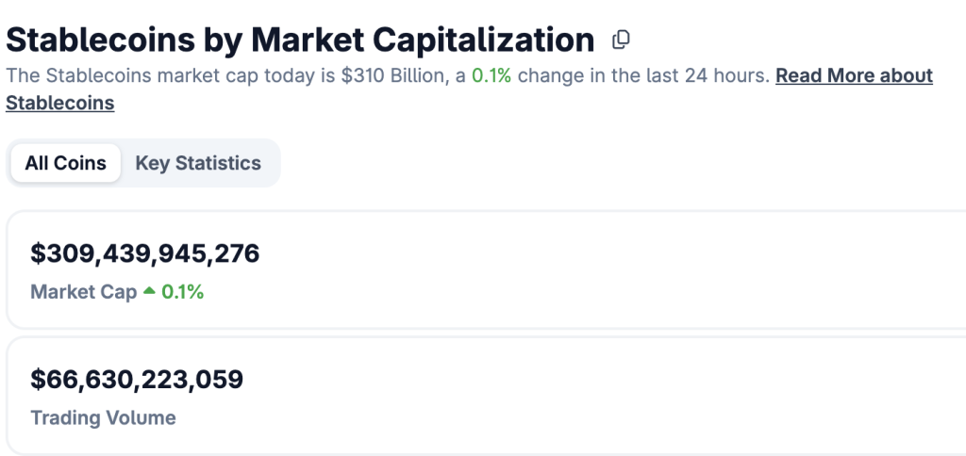Click the underlined word Stablecoins on second line
Screen dimensions: 966x456
[59, 104]
